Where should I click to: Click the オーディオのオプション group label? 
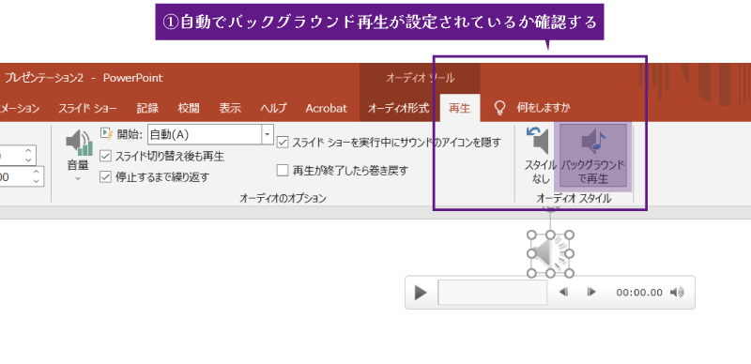(283, 198)
